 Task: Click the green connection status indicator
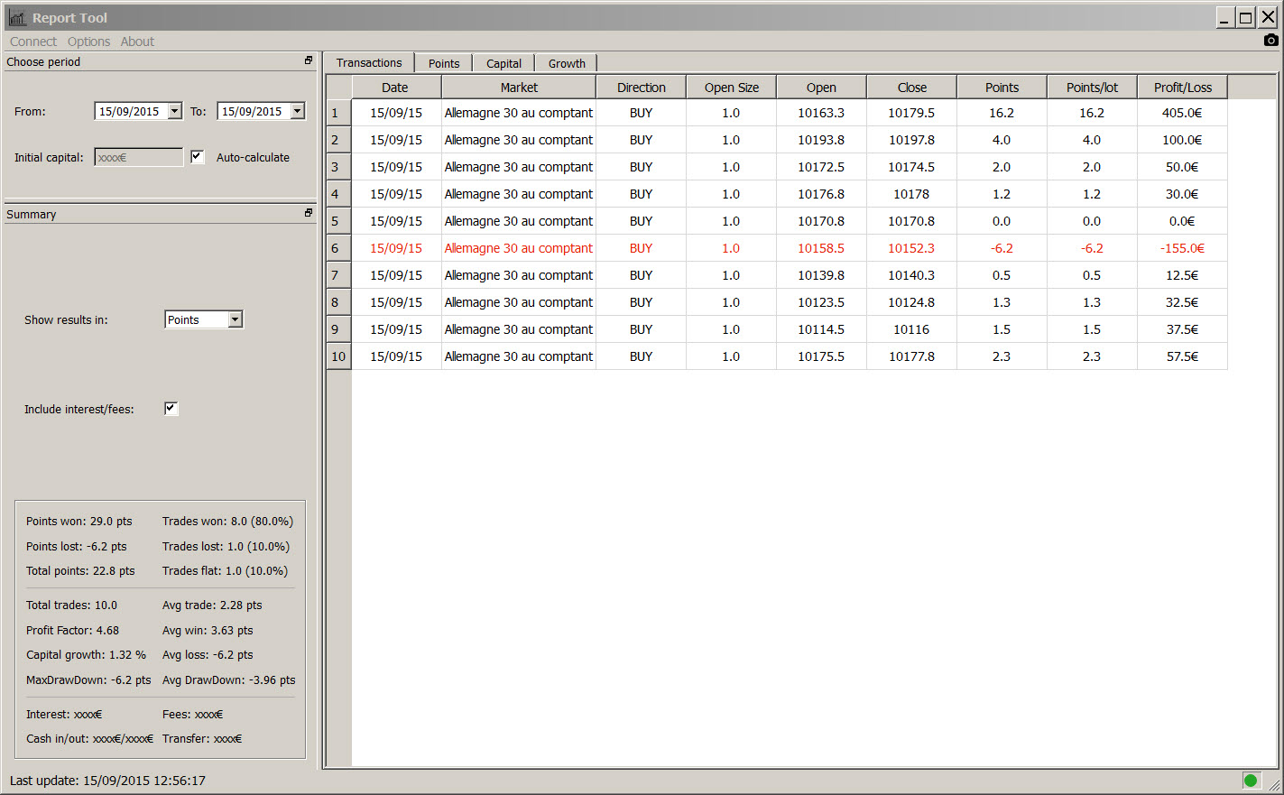(x=1250, y=781)
